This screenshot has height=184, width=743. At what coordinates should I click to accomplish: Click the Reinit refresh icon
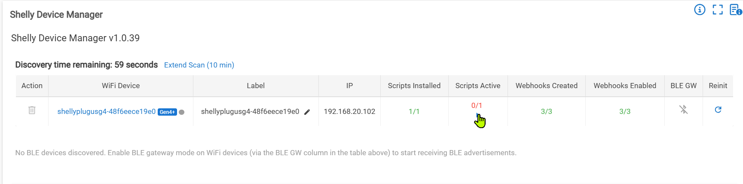(x=718, y=110)
